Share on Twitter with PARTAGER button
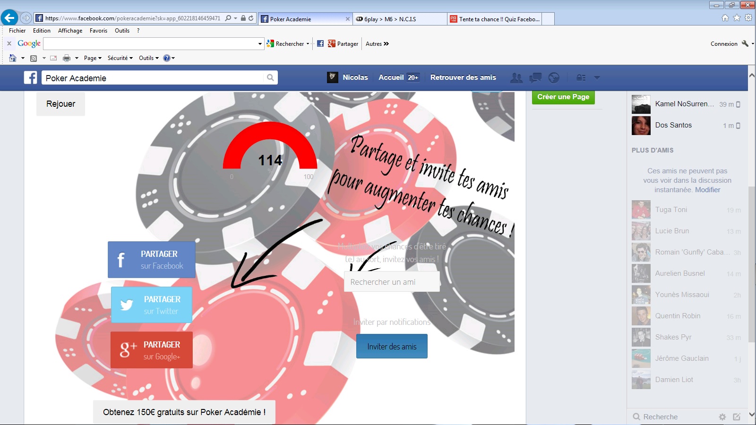Image resolution: width=756 pixels, height=425 pixels. click(x=151, y=305)
